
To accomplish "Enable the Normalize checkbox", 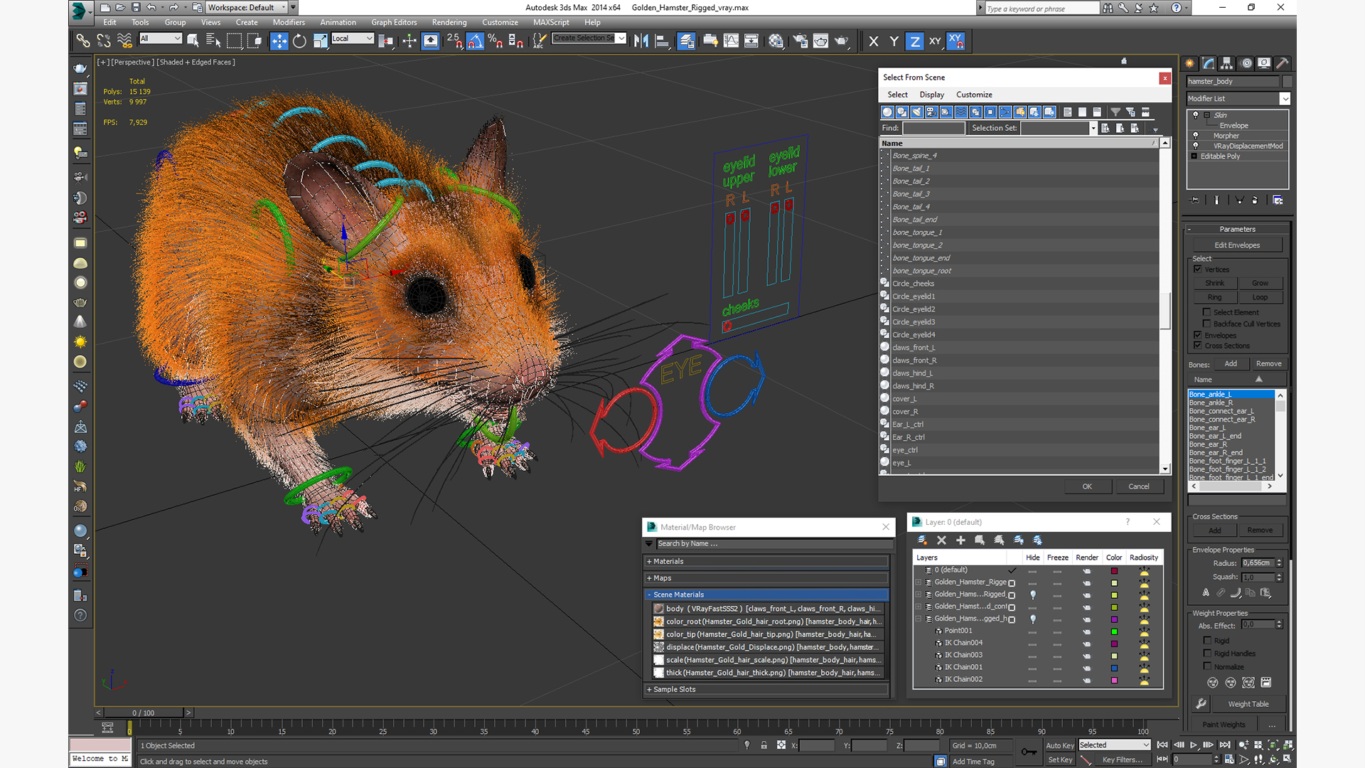I will pos(1207,666).
